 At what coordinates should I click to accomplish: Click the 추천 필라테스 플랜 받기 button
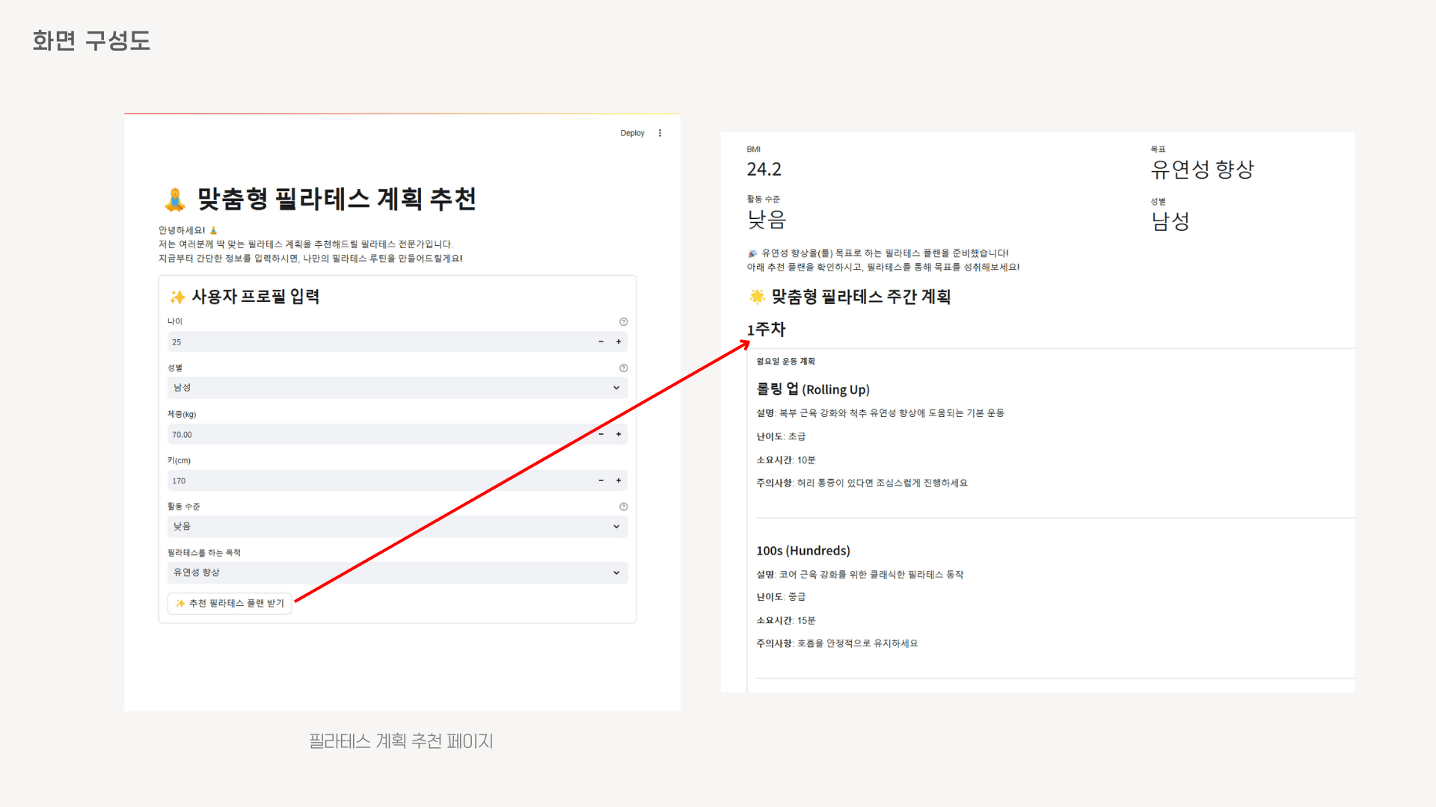pyautogui.click(x=230, y=603)
